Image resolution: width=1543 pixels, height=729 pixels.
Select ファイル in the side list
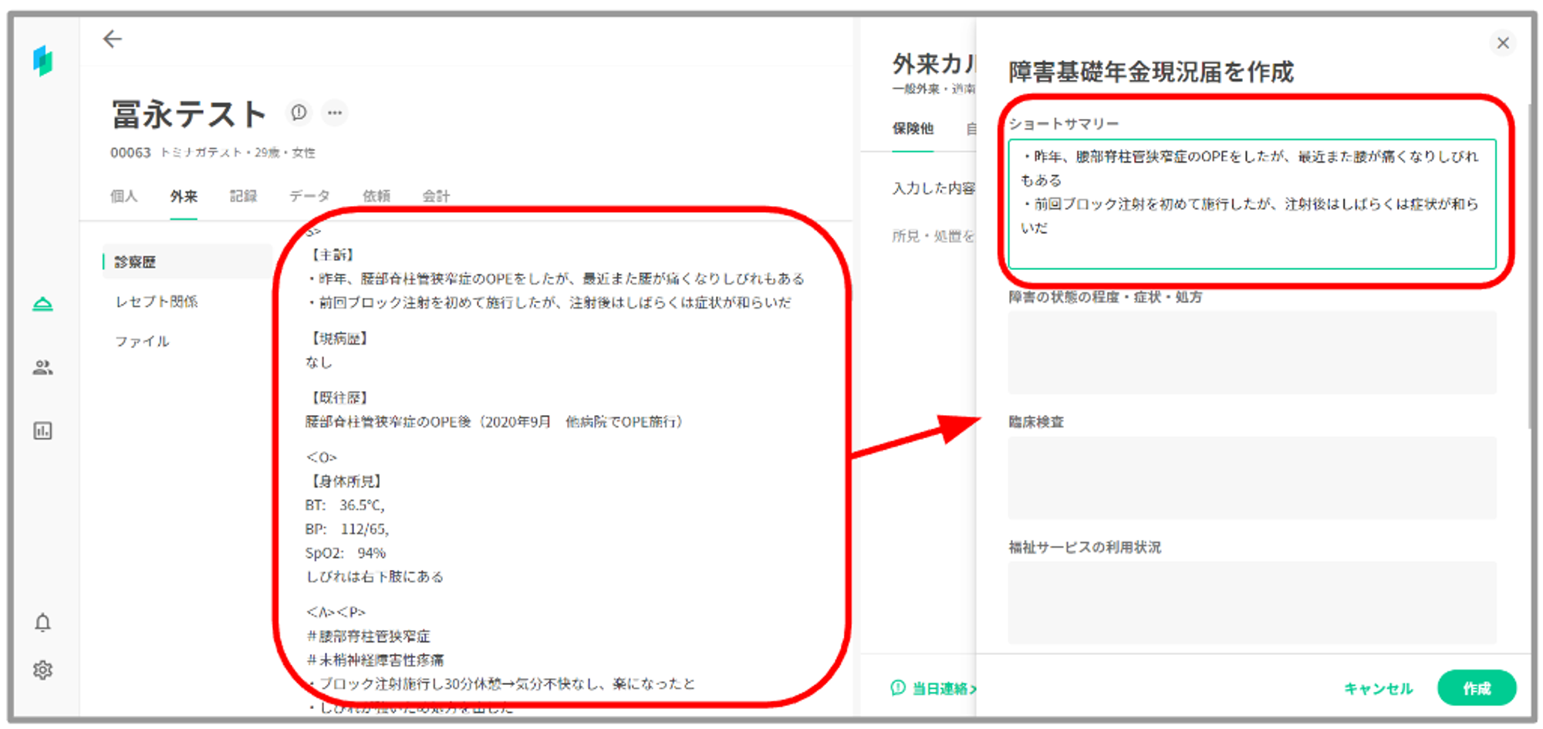point(142,341)
